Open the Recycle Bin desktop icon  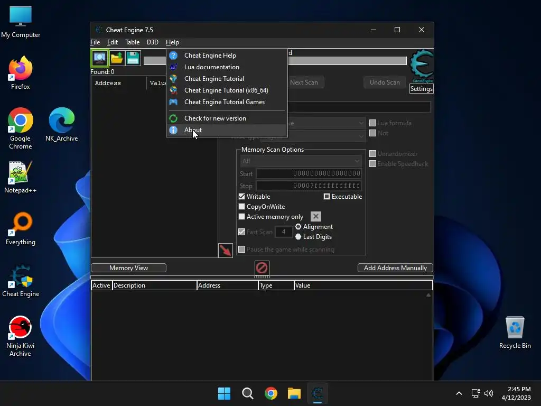[x=515, y=333]
